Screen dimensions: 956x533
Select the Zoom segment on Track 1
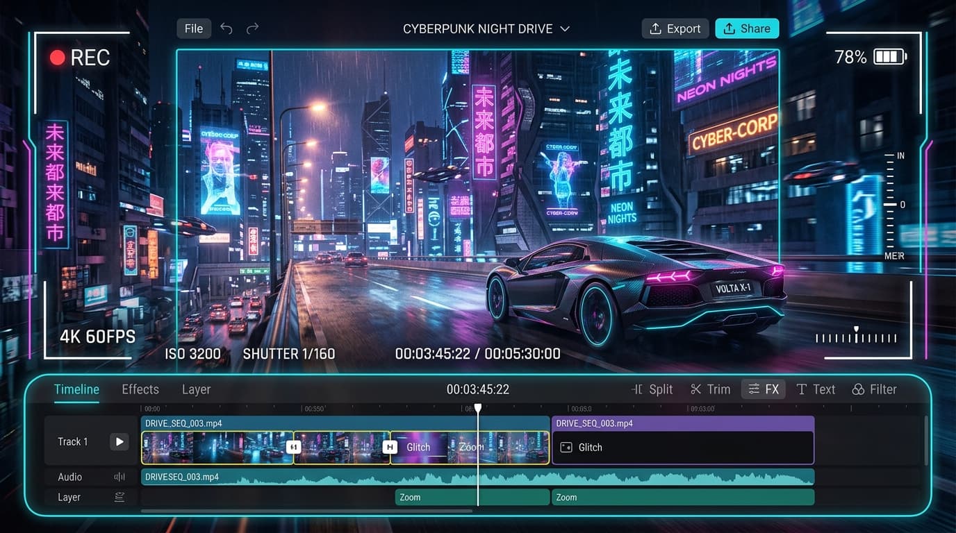(471, 448)
